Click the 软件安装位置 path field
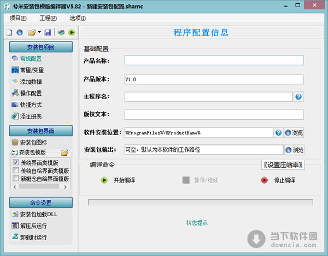This screenshot has width=328, height=256. tap(199, 132)
